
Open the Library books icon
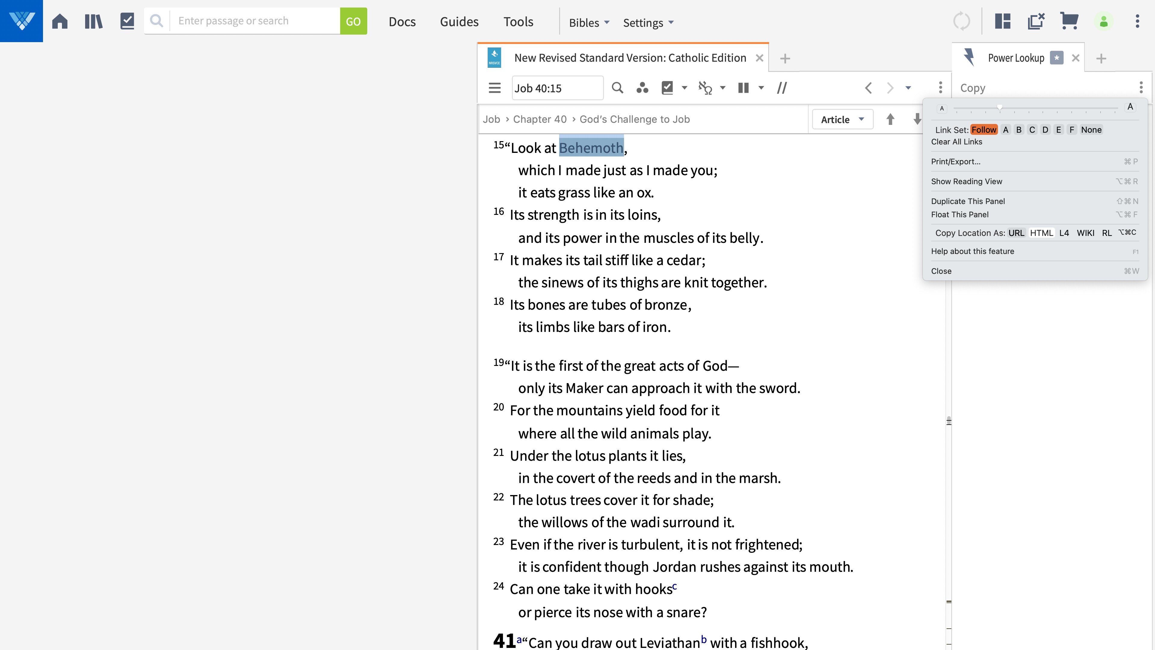[x=93, y=21]
